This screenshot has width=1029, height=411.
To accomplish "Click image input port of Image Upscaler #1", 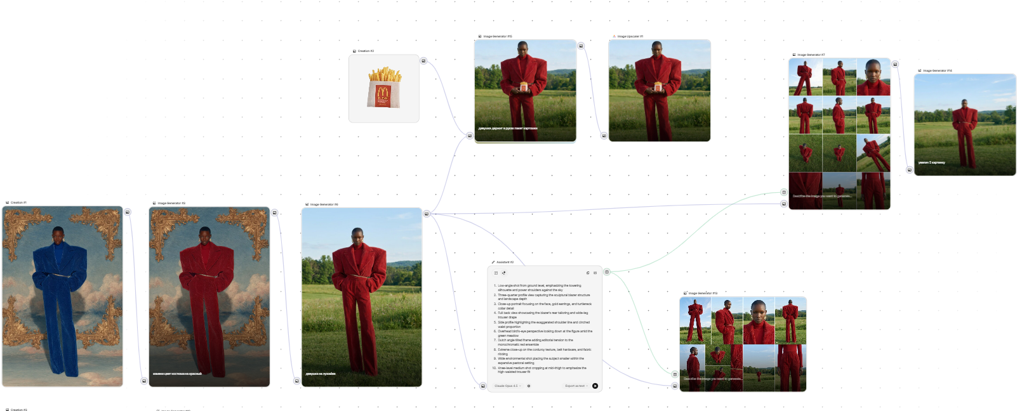I will tap(604, 136).
